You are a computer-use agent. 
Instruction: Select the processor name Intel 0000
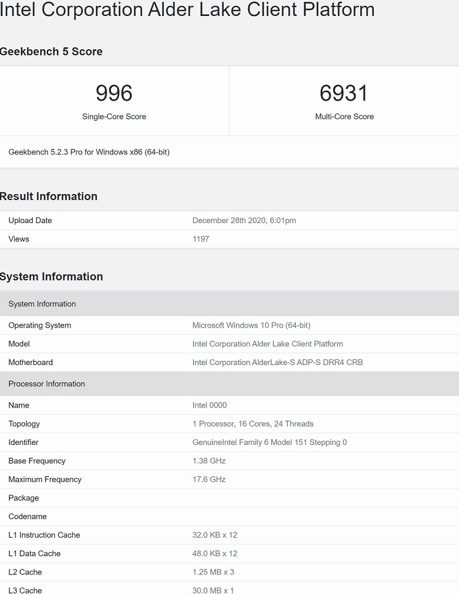point(209,405)
